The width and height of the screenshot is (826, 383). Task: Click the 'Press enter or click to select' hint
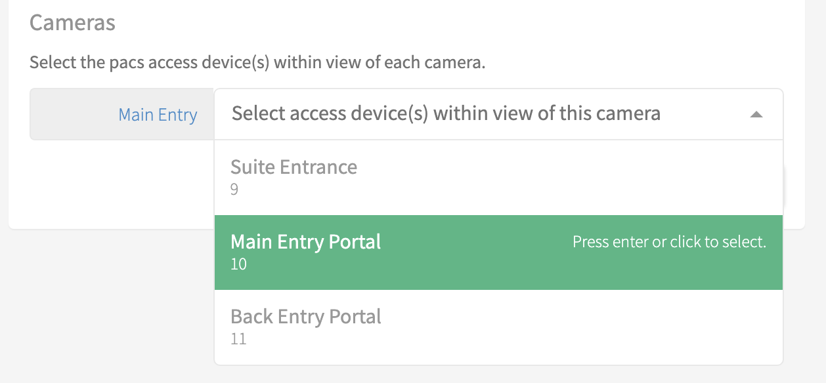pyautogui.click(x=669, y=242)
